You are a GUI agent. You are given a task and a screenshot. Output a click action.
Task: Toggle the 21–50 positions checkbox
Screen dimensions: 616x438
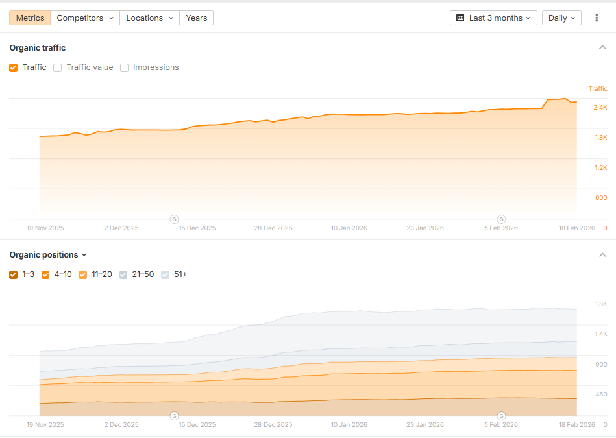123,274
